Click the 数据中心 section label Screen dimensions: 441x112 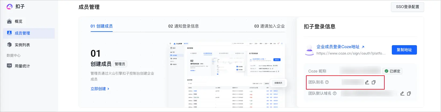[x=13, y=56]
